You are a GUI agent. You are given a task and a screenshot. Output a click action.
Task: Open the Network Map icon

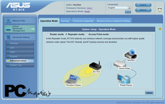(x=8, y=21)
